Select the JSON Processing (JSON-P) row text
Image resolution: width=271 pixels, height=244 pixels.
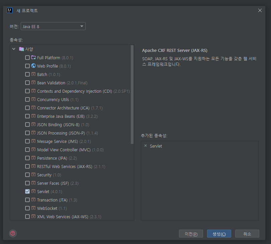(x=67, y=133)
